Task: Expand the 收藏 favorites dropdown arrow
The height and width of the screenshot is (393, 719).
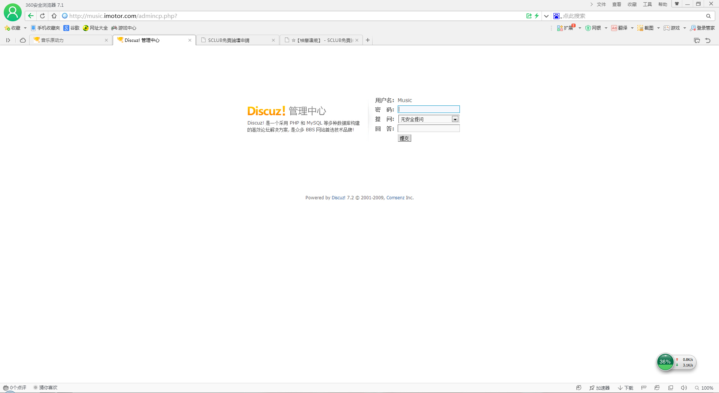Action: click(25, 28)
